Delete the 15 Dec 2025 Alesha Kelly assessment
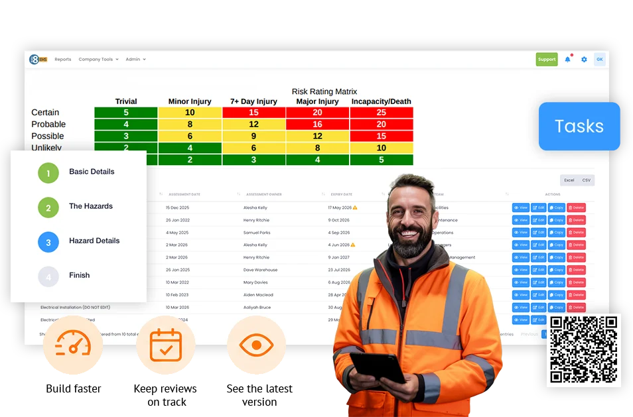Viewport: 633px width, 417px height. [576, 208]
